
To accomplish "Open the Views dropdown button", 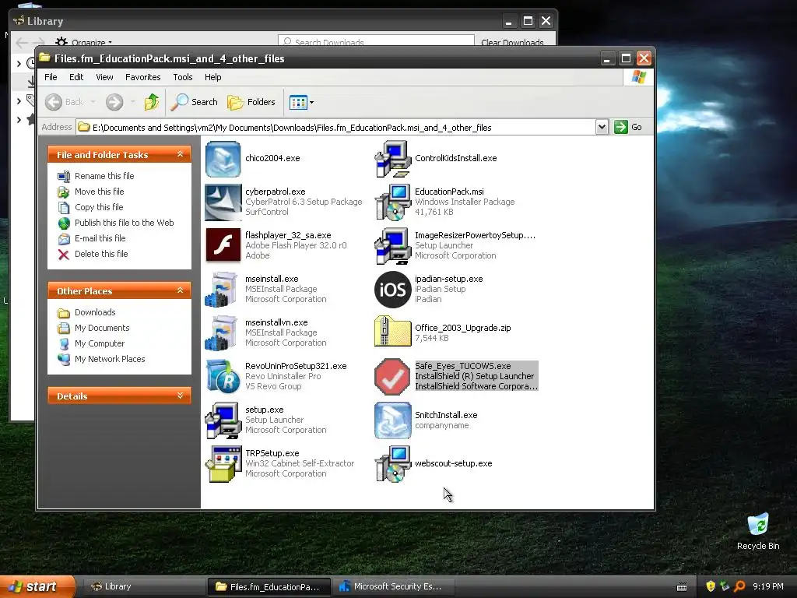I will 301,102.
